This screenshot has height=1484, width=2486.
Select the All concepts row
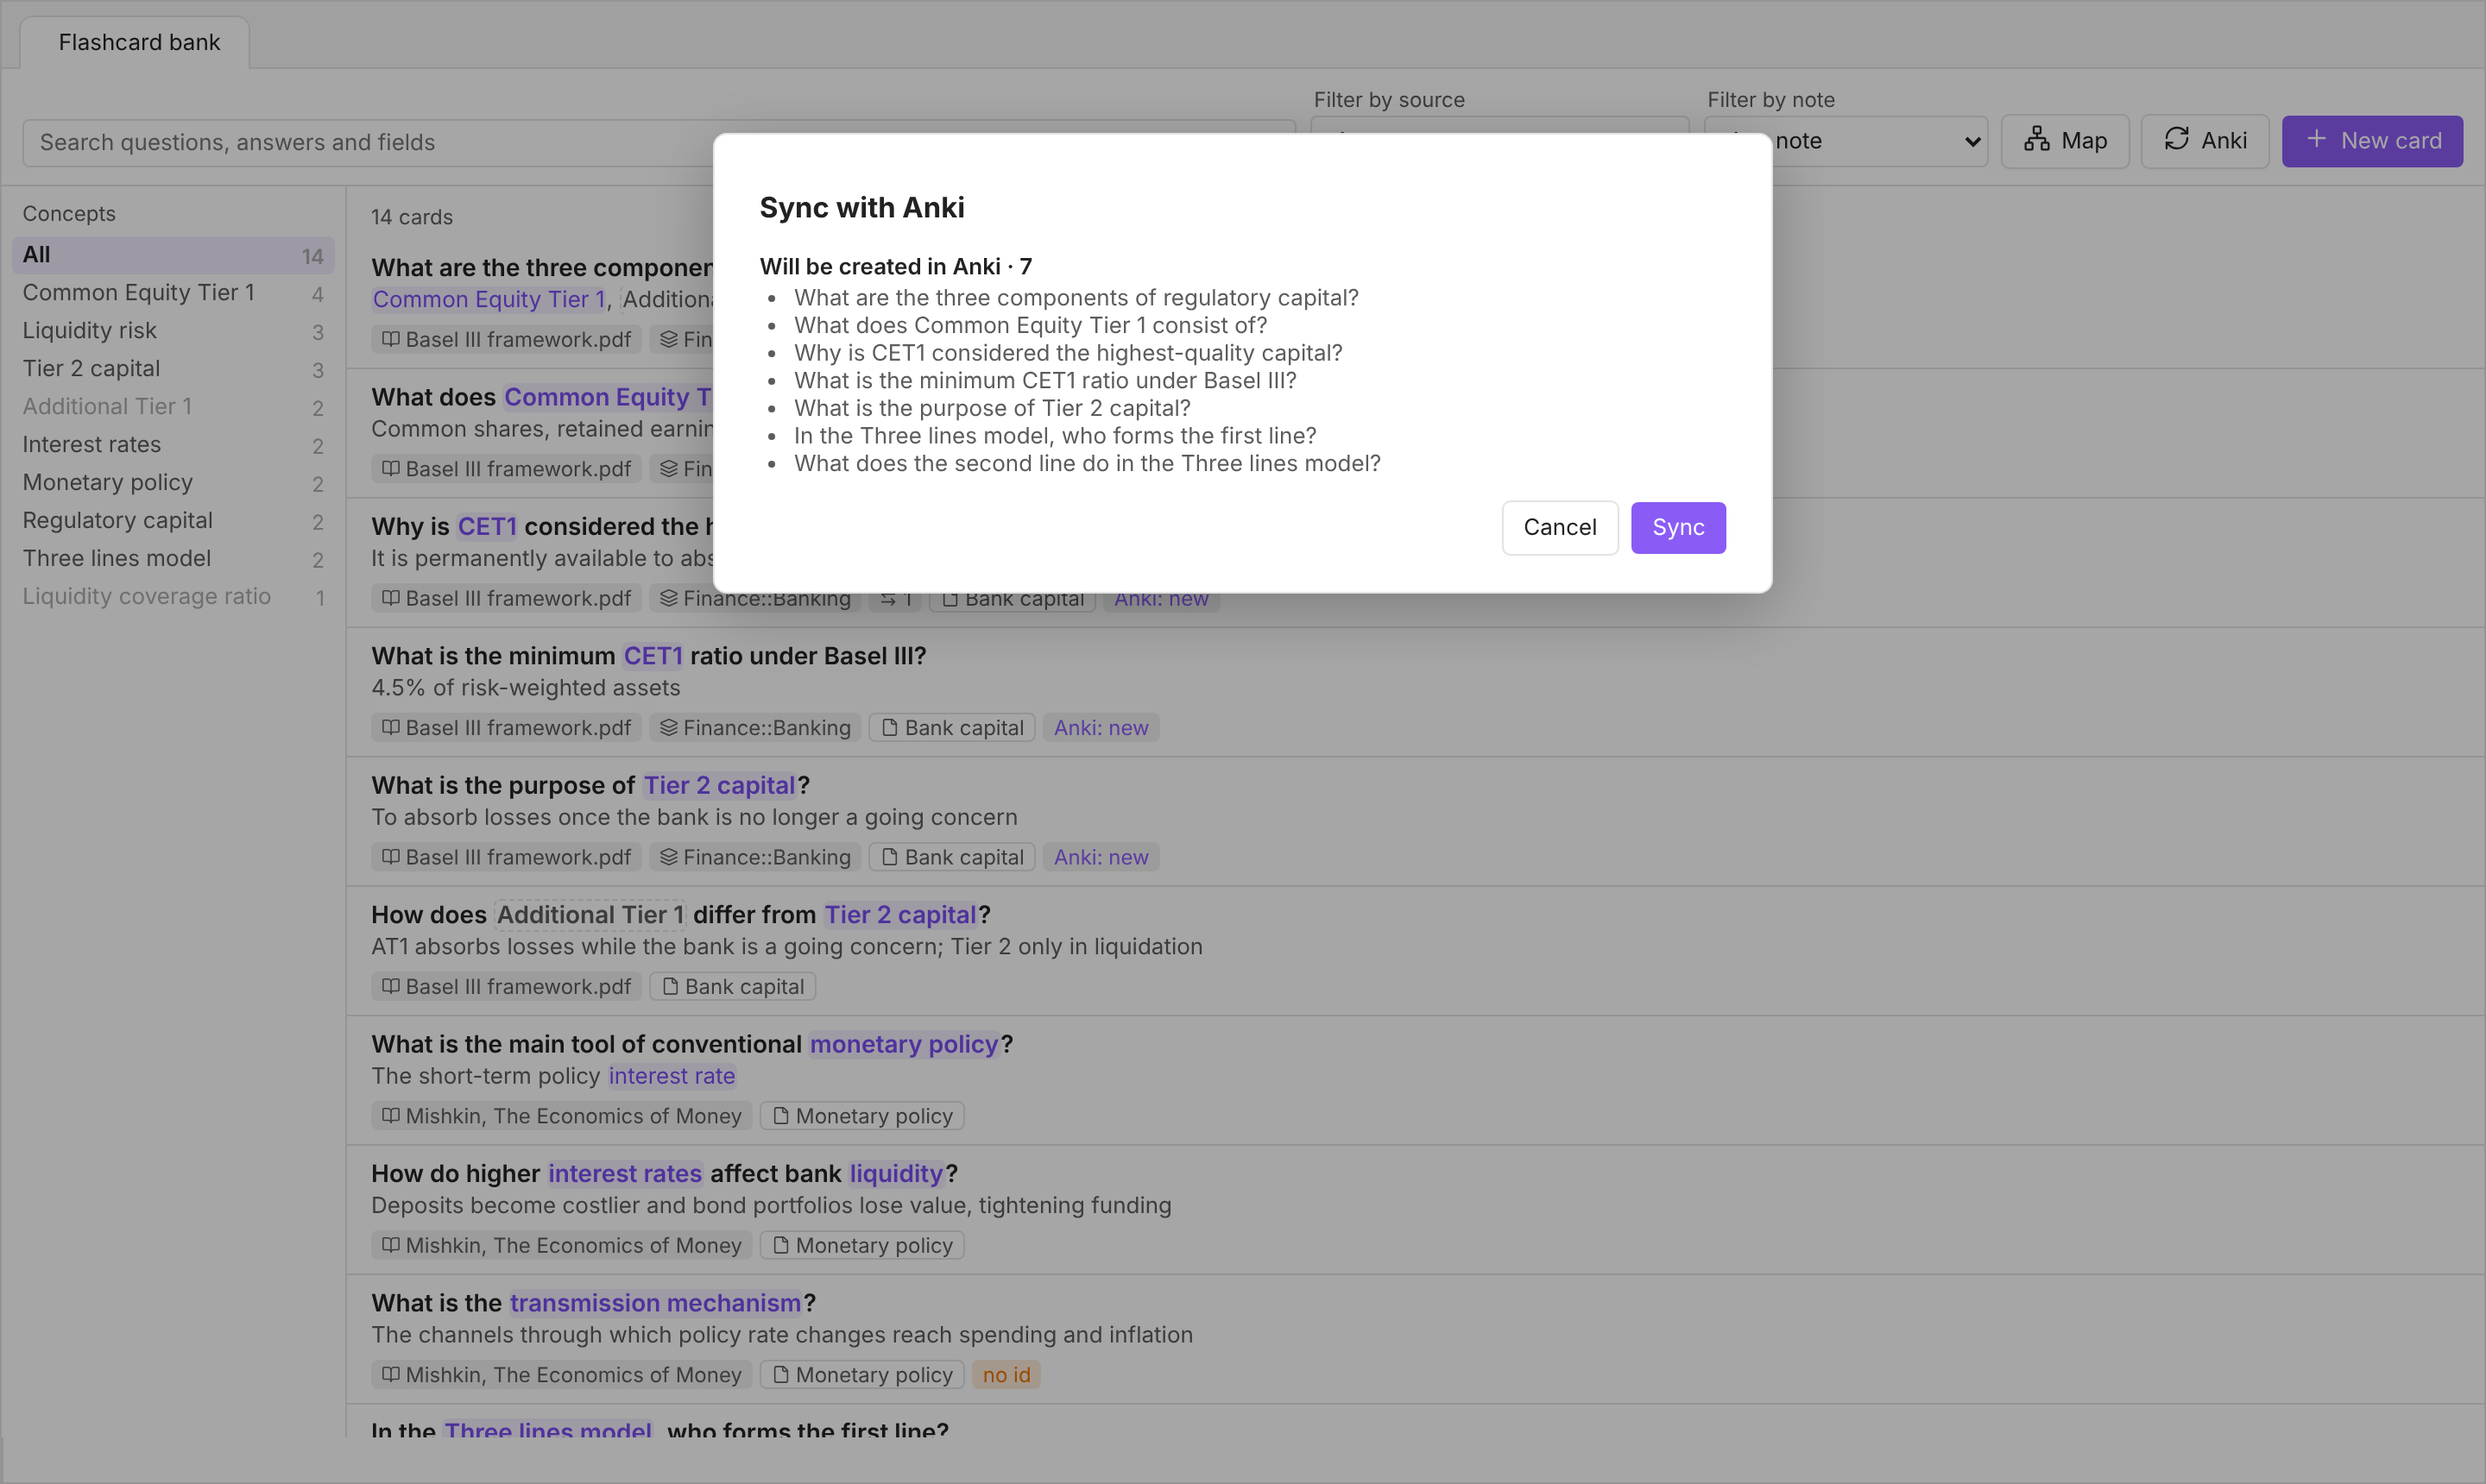pos(172,255)
